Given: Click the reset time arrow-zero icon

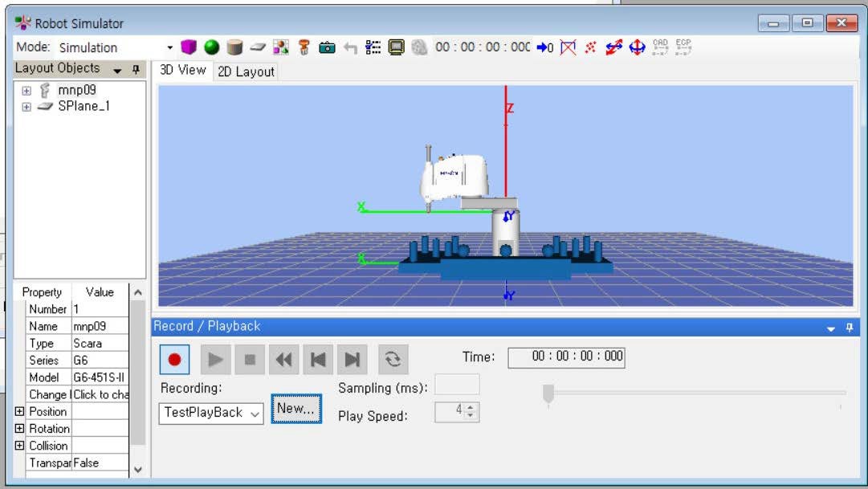Looking at the screenshot, I should click(545, 47).
